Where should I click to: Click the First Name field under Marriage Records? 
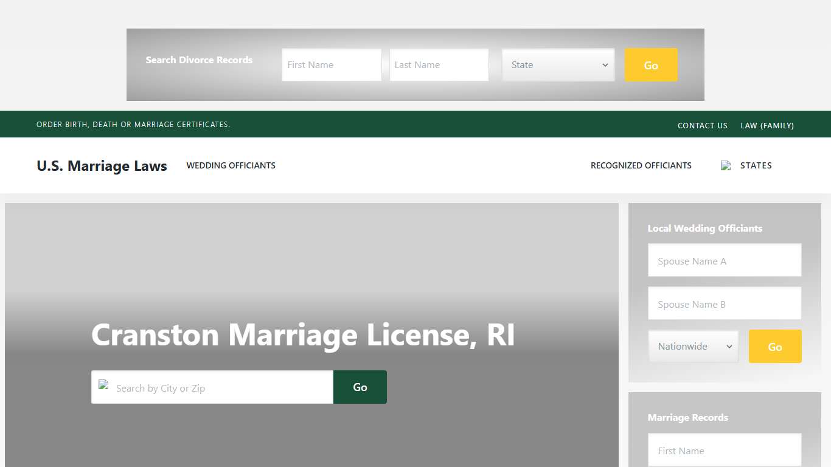pyautogui.click(x=724, y=451)
